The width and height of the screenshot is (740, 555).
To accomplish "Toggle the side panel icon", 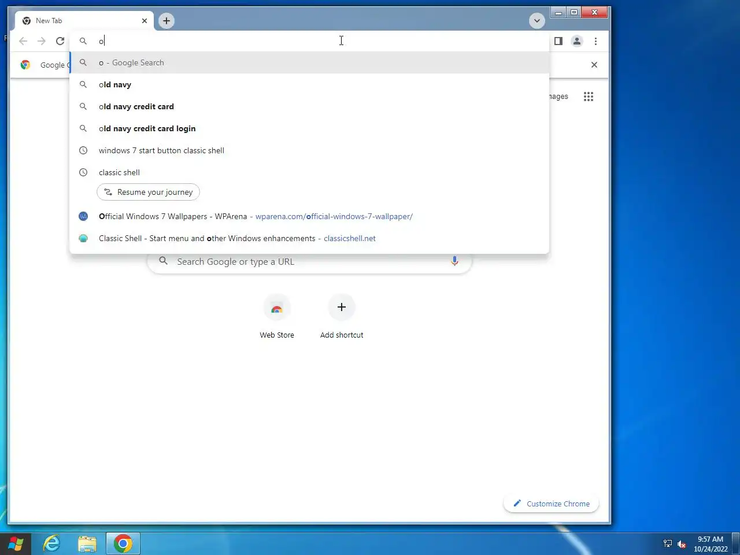I will 558,41.
